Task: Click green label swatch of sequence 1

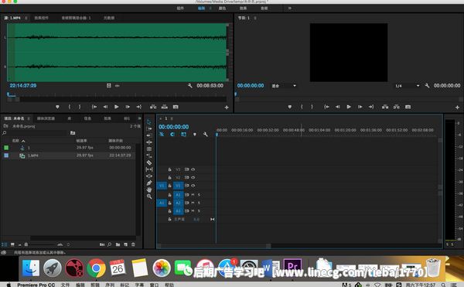Action: point(6,148)
